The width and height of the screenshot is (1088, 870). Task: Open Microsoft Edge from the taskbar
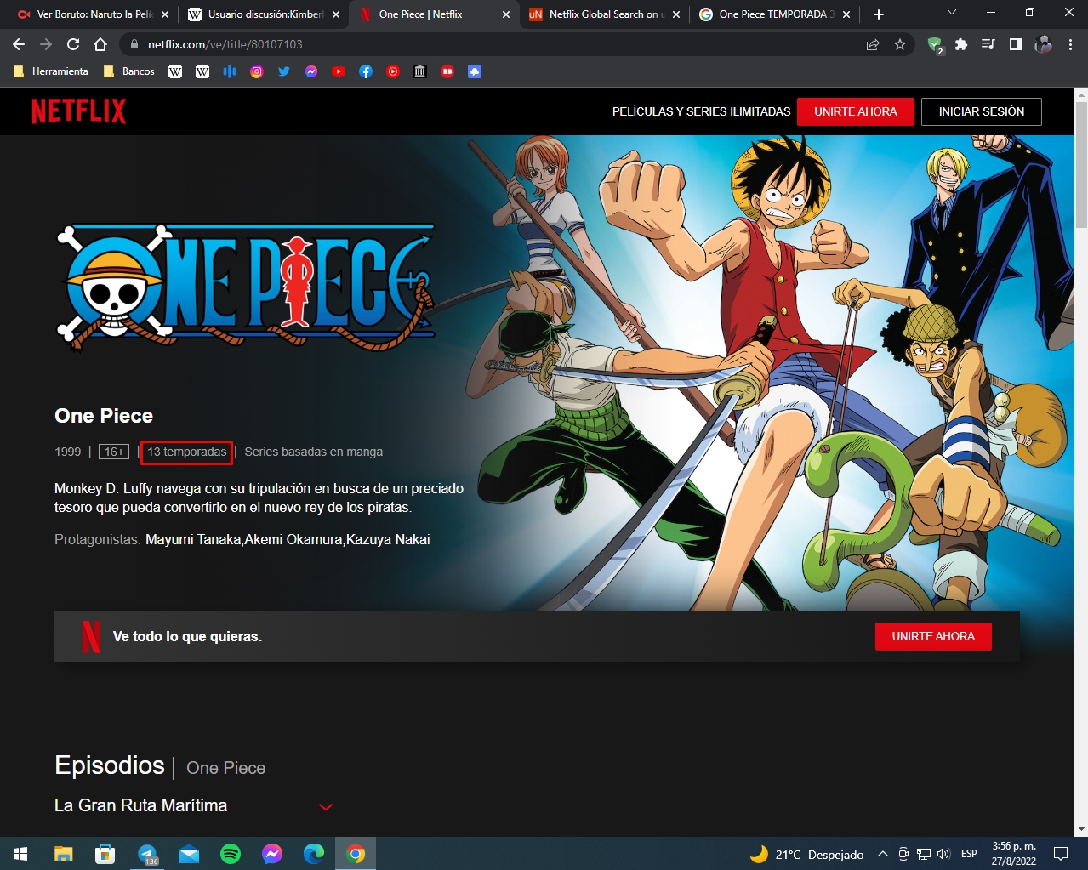click(x=314, y=853)
